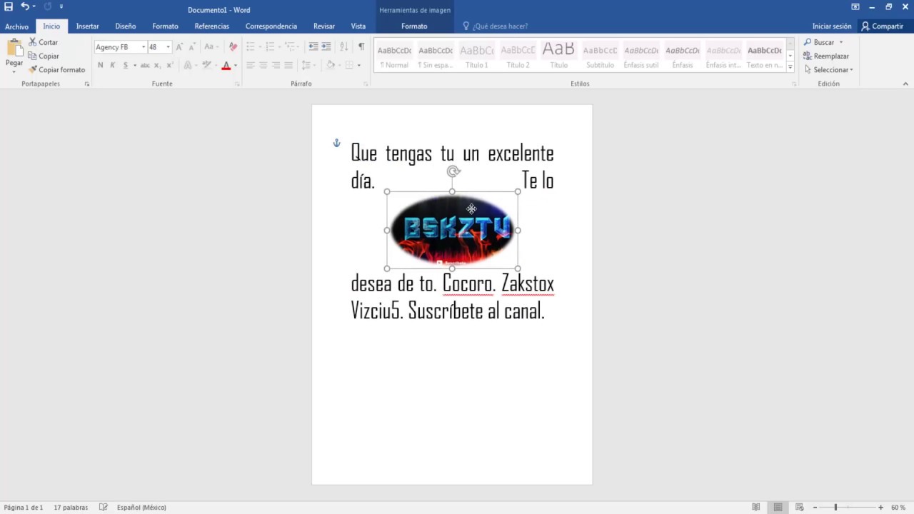The width and height of the screenshot is (914, 514).
Task: Decrease paragraph indent
Action: pyautogui.click(x=313, y=46)
